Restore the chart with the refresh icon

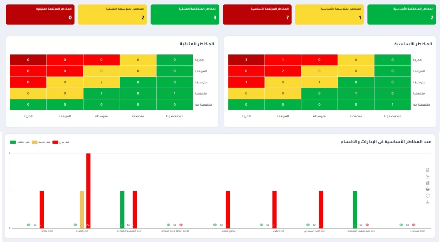point(427,196)
